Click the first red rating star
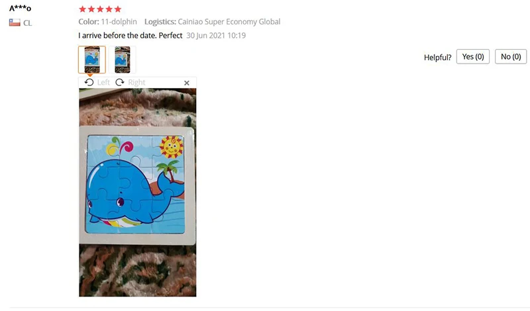Image resolution: width=530 pixels, height=311 pixels. [x=82, y=9]
